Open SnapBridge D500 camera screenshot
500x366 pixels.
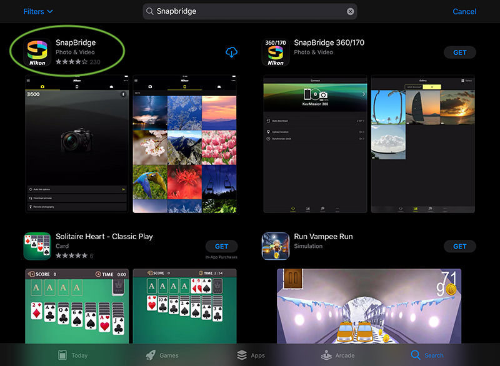coord(77,144)
